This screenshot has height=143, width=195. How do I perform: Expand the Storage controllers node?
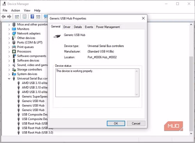[x=9, y=70]
